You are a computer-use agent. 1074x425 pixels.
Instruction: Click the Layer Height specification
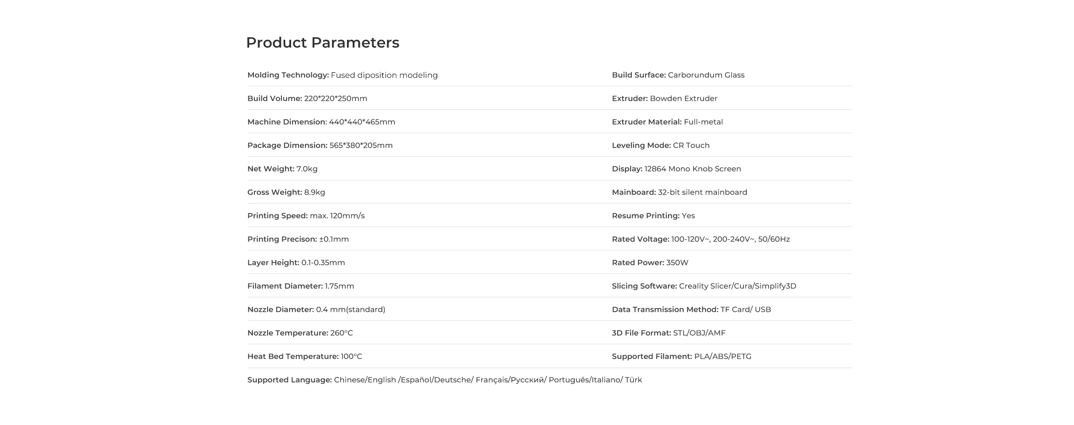click(296, 263)
